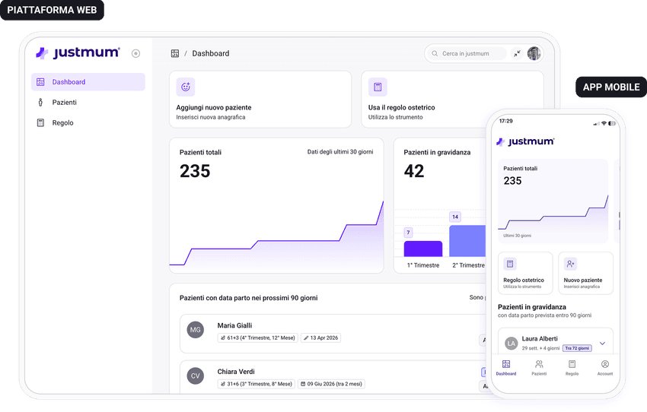Click the regolo calculator icon in the web card

378,87
